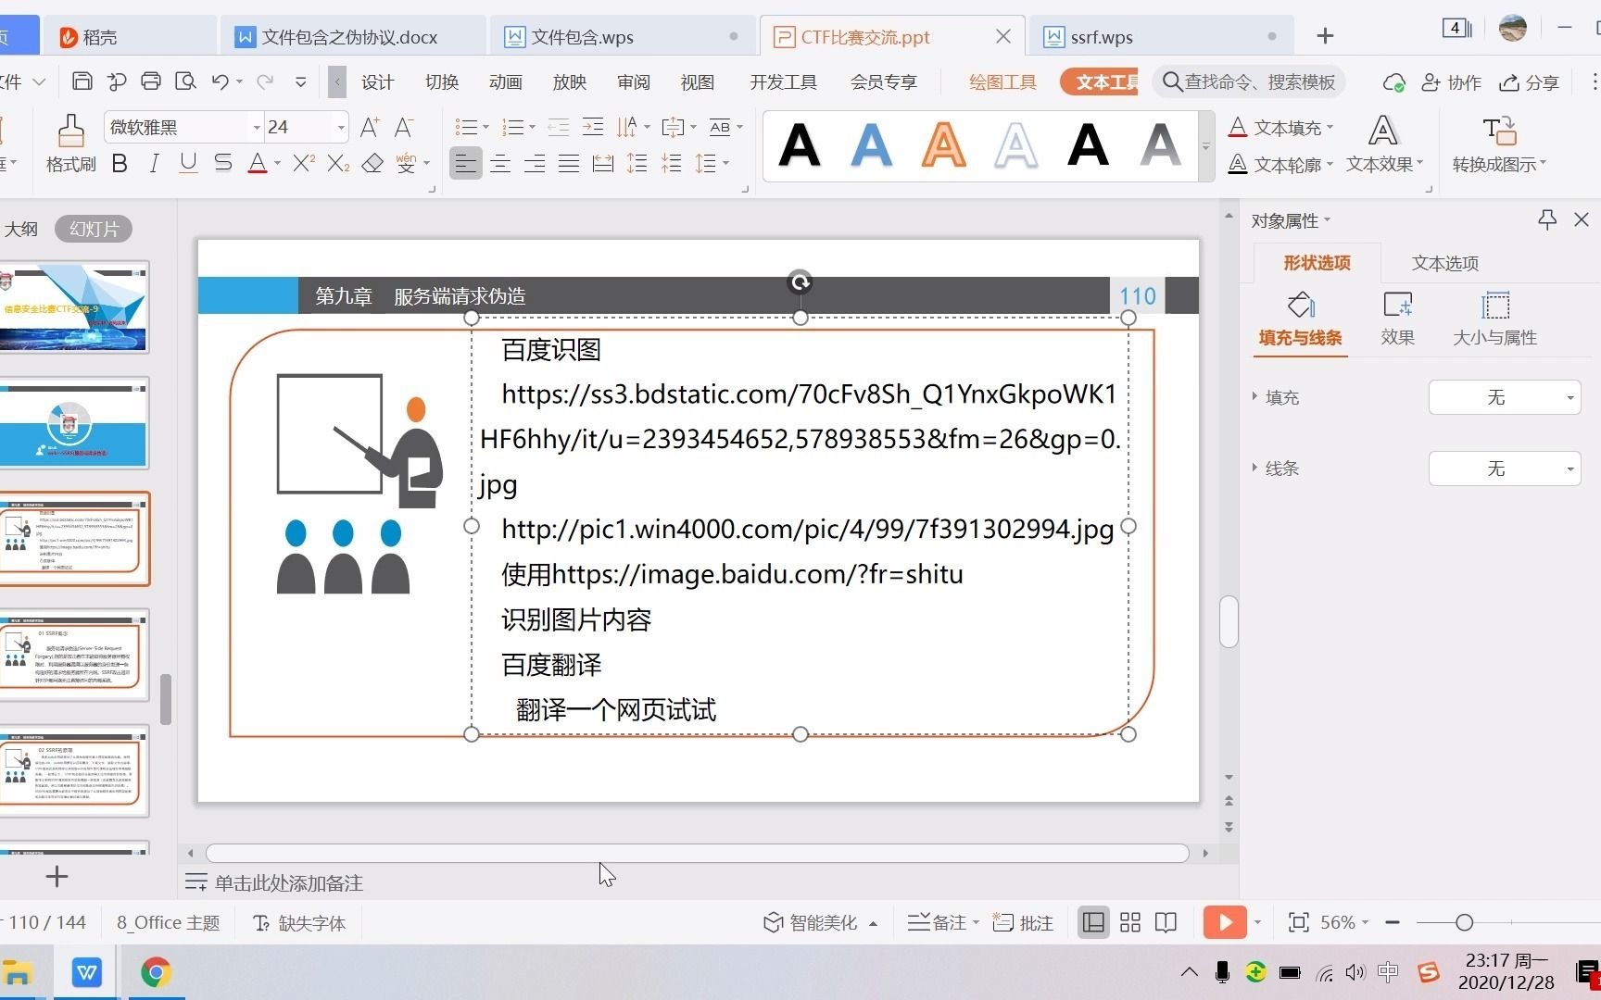
Task: Open Chrome from the taskbar
Action: tap(156, 972)
